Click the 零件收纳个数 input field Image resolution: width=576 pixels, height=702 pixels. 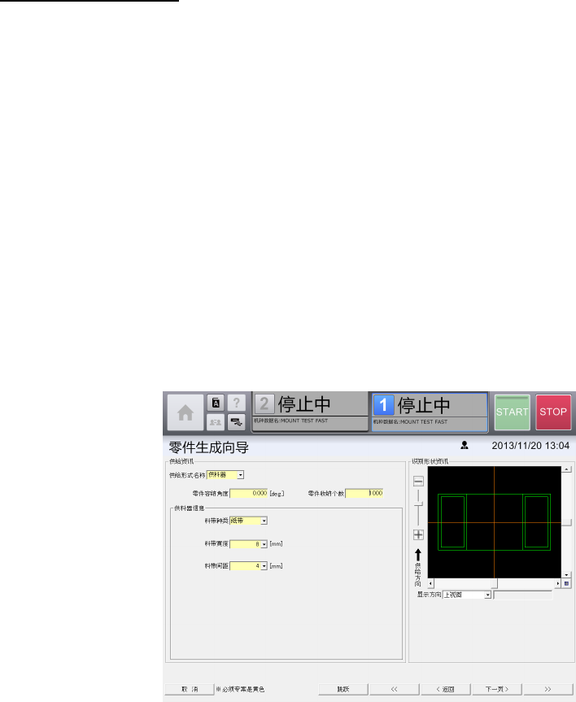pos(364,494)
